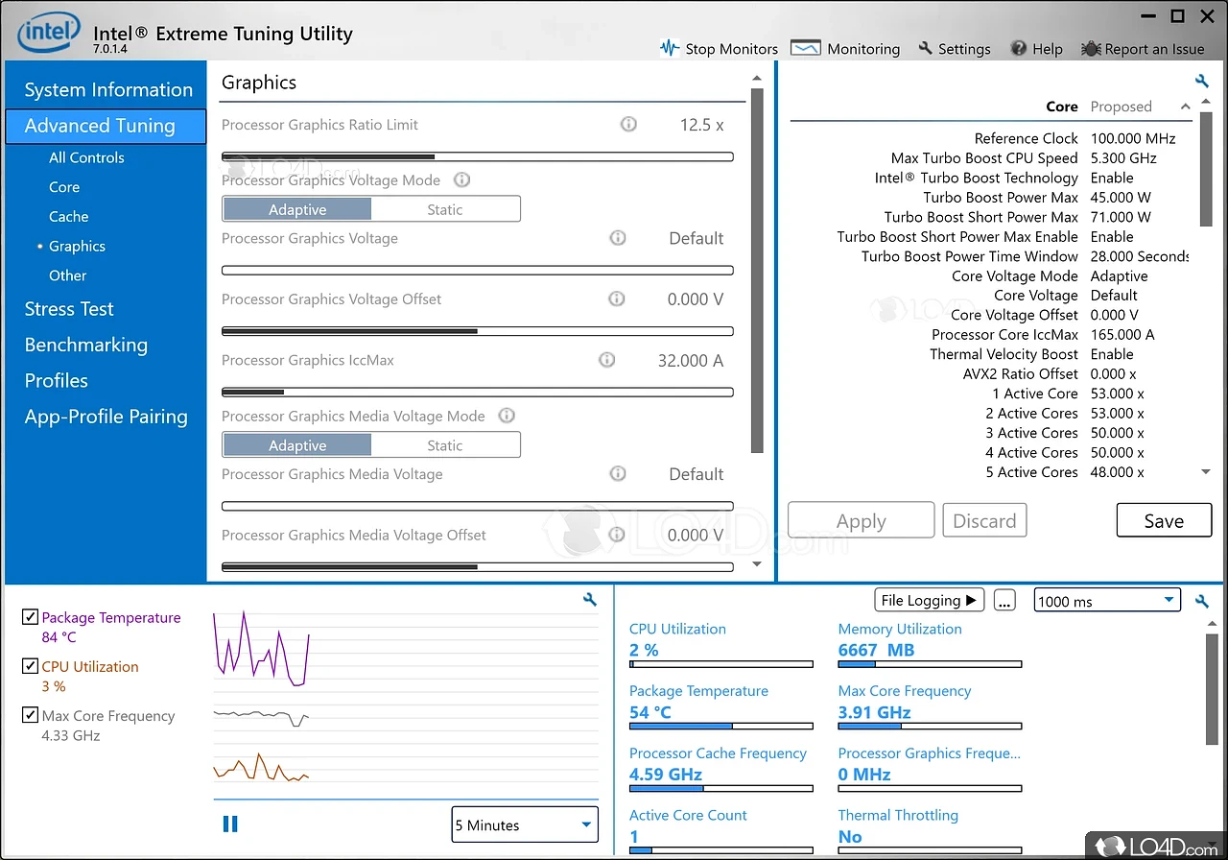The height and width of the screenshot is (860, 1228).
Task: Open Settings via wrench icon
Action: (926, 48)
